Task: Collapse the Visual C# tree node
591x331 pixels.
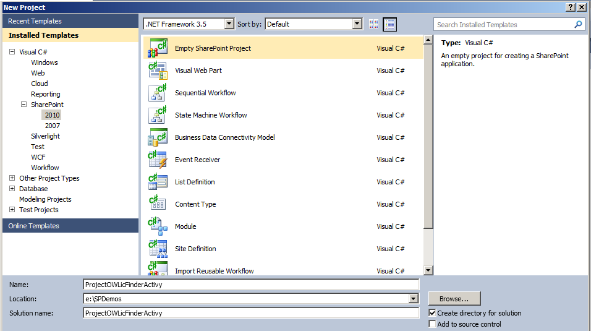Action: pos(12,52)
